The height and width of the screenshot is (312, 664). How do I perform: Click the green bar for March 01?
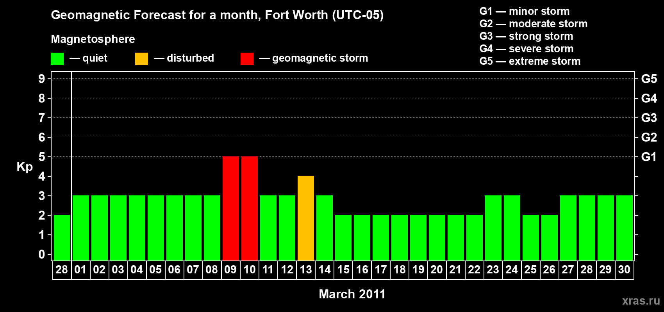[x=81, y=228]
